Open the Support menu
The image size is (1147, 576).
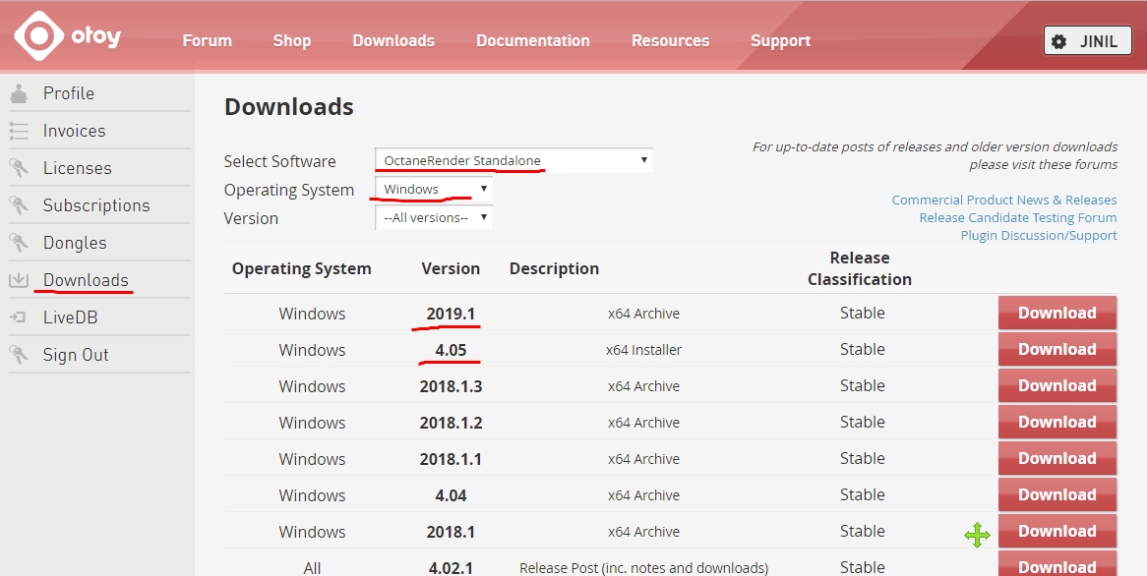(x=780, y=41)
